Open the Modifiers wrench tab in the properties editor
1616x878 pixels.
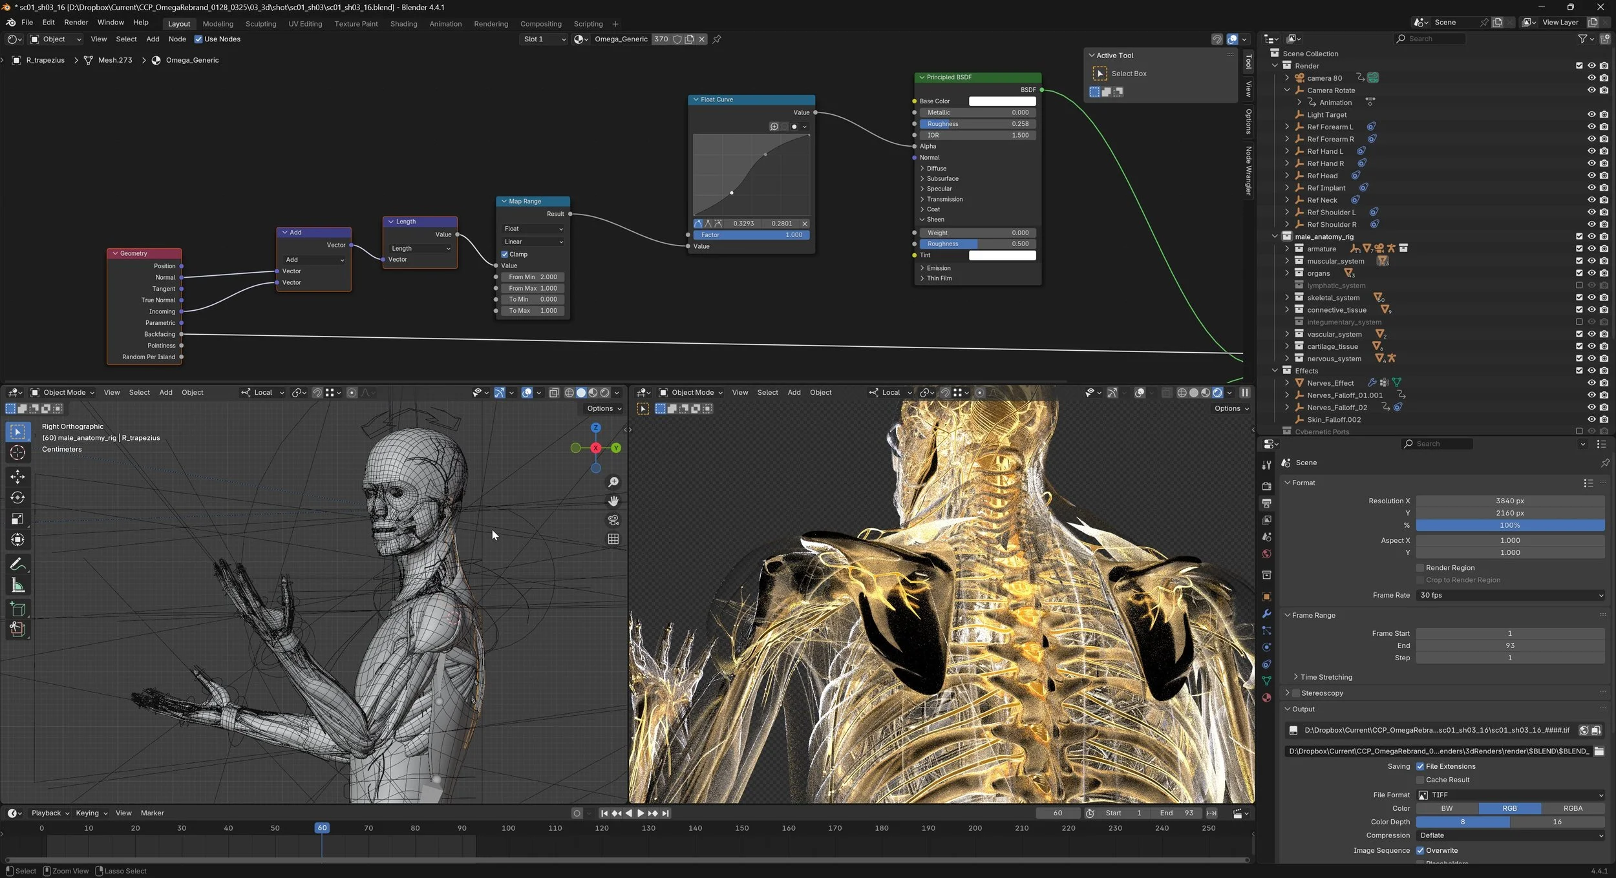pyautogui.click(x=1266, y=614)
